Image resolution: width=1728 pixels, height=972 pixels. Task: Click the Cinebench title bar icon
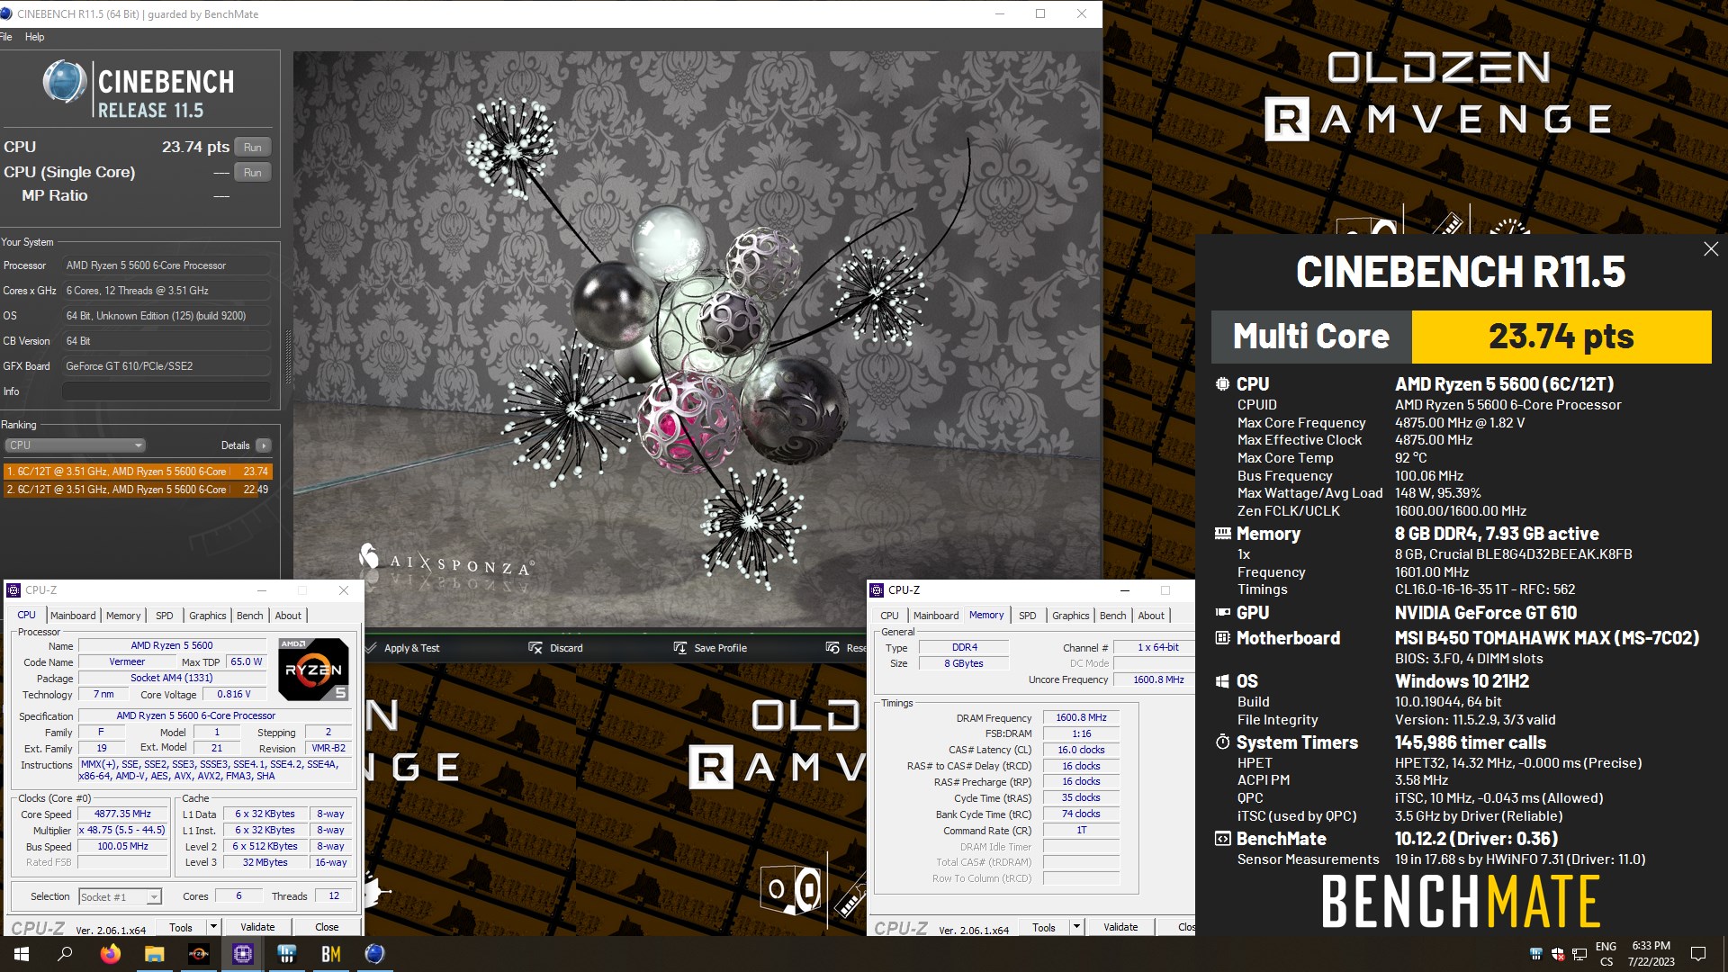pos(7,14)
